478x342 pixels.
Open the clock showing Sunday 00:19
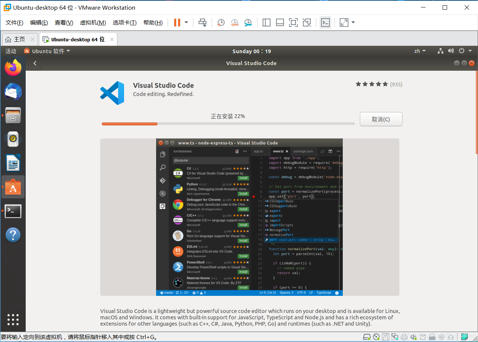click(251, 51)
